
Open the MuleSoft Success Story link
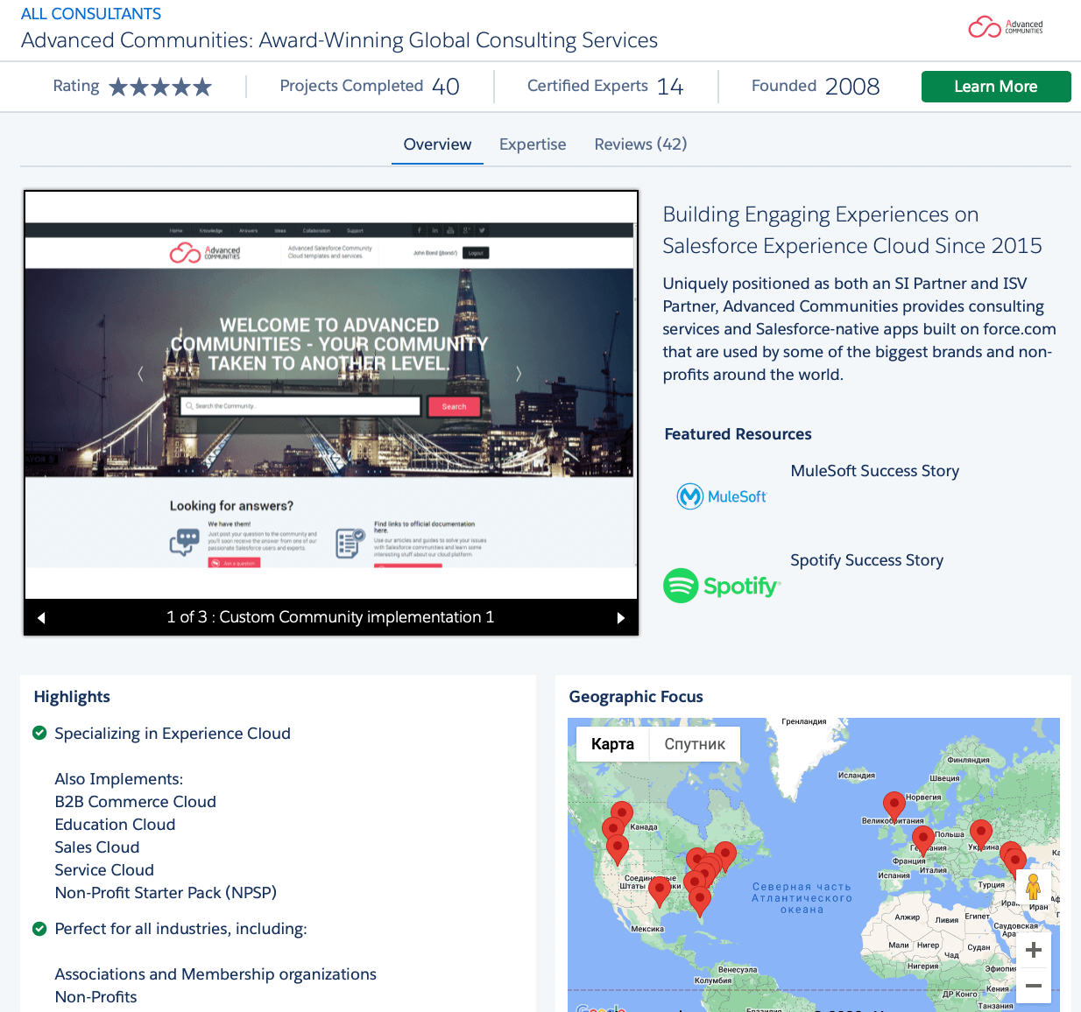click(873, 470)
